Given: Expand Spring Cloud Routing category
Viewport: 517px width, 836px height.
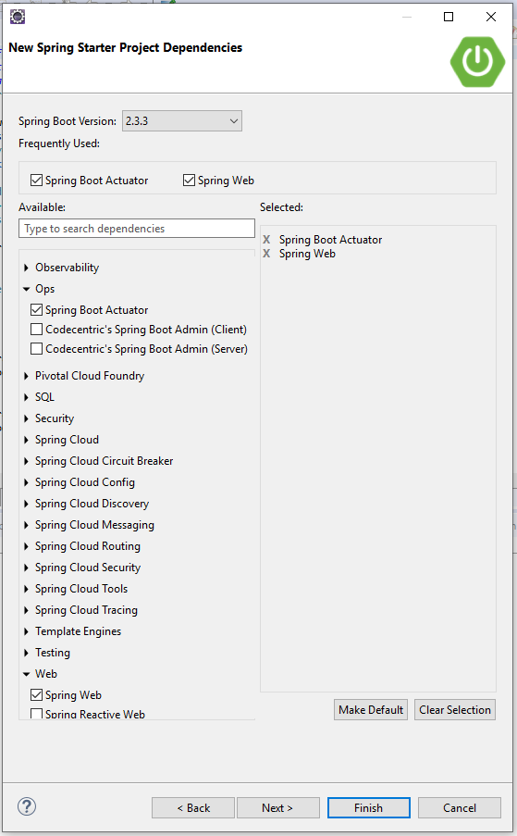Looking at the screenshot, I should 26,546.
